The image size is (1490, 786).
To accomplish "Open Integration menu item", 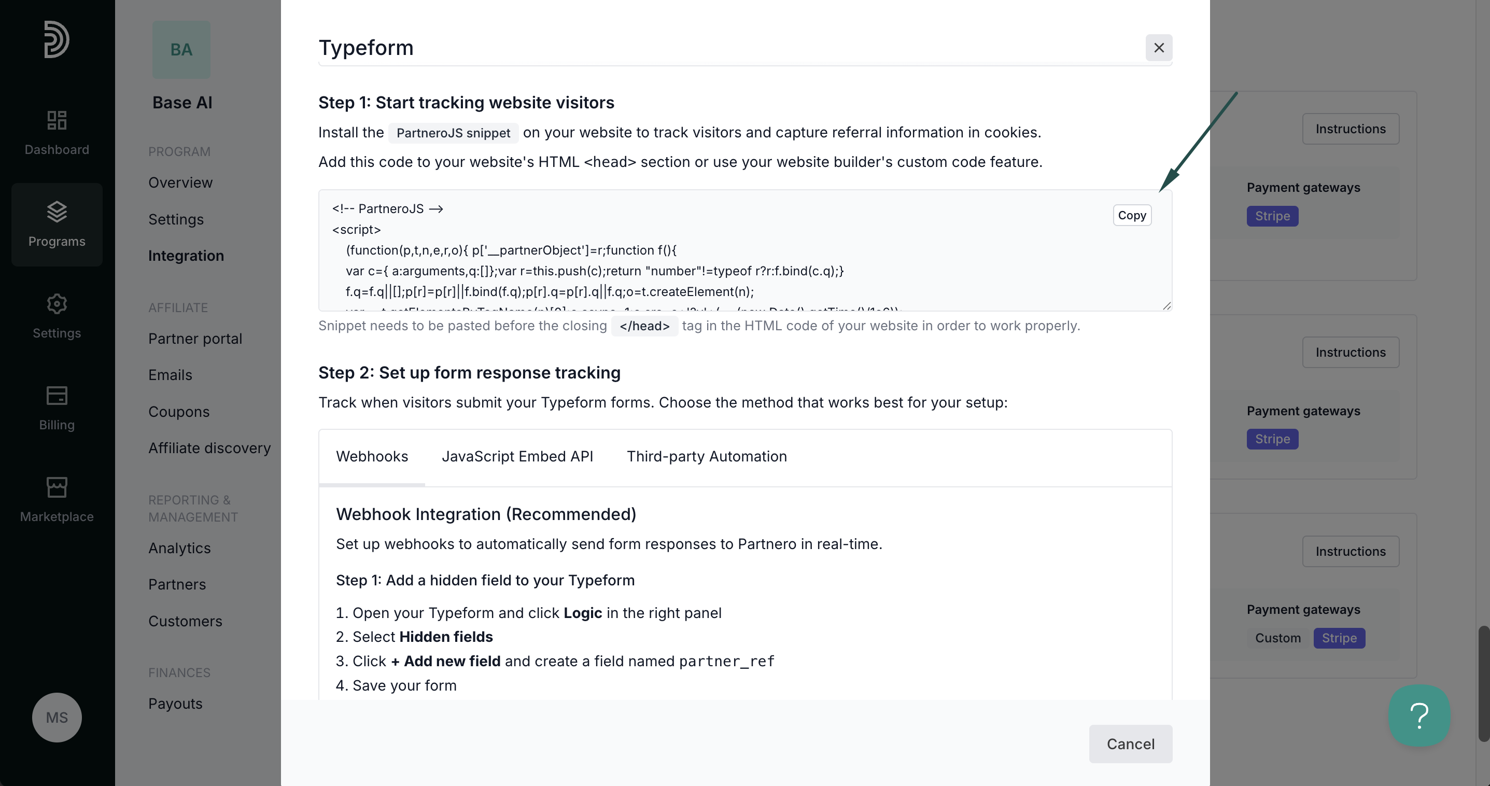I will [186, 256].
